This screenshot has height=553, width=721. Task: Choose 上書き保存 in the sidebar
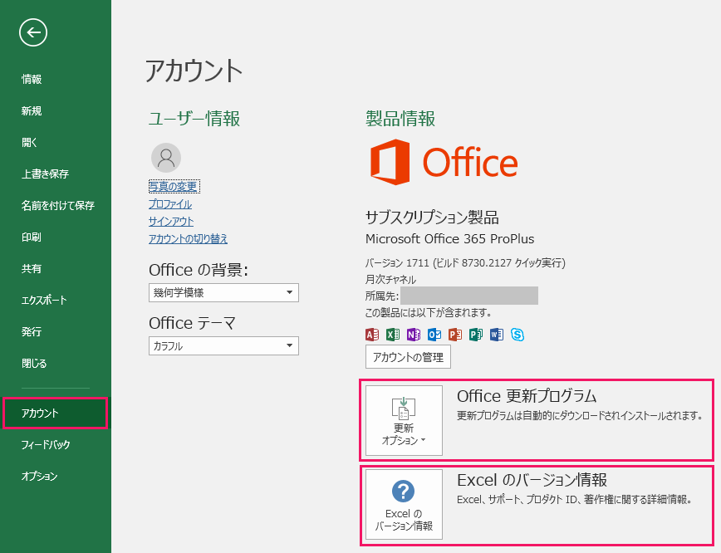(x=45, y=174)
